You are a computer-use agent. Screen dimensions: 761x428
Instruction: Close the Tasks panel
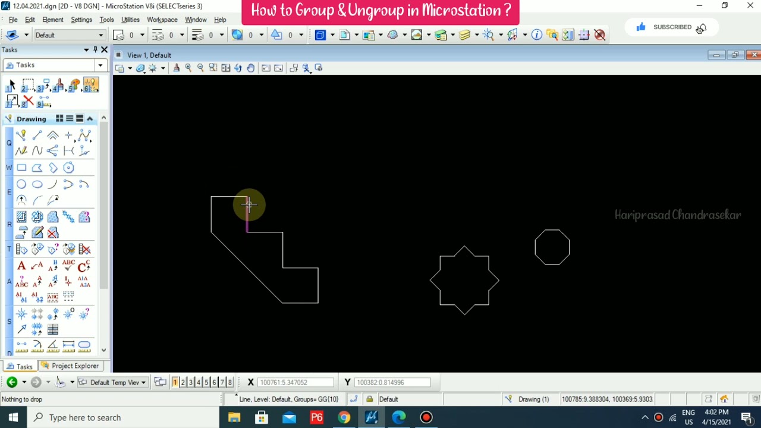click(x=104, y=50)
